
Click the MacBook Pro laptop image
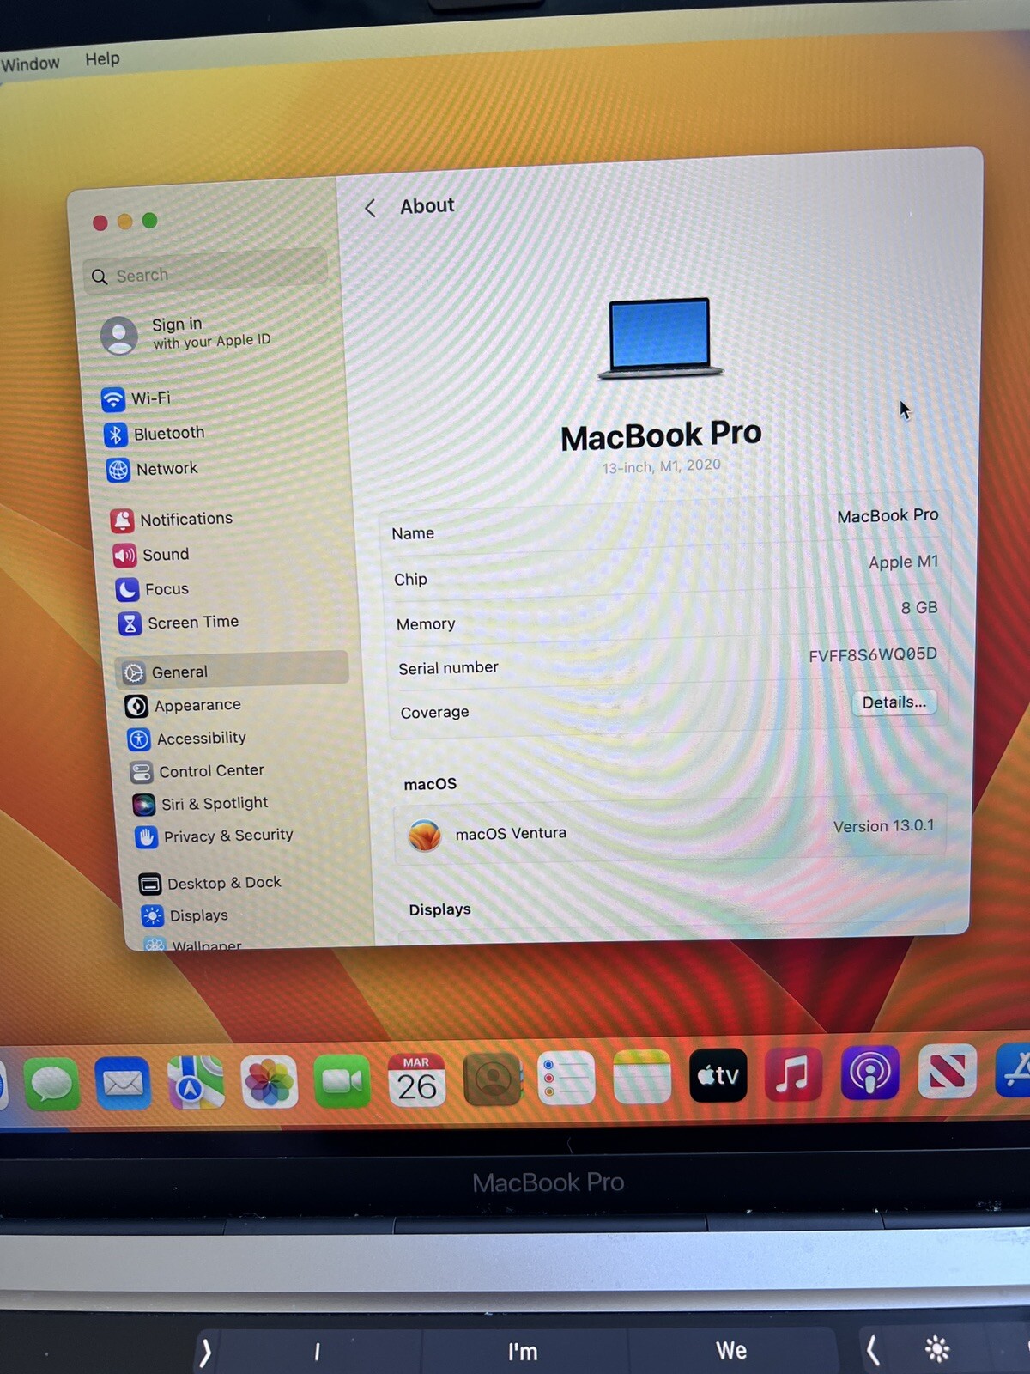click(x=660, y=338)
